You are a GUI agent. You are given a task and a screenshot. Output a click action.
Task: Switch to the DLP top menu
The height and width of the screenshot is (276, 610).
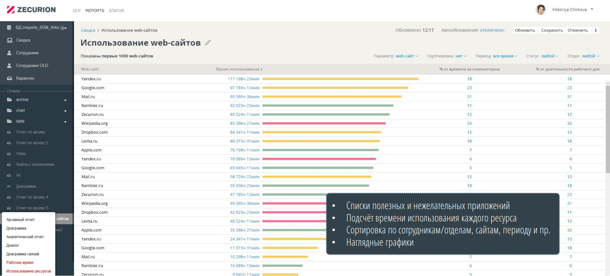[77, 11]
